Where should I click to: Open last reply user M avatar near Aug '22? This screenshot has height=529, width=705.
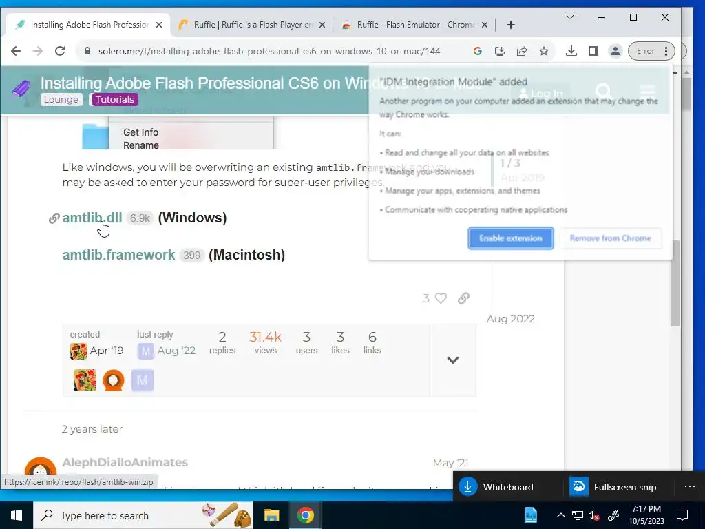tap(146, 351)
